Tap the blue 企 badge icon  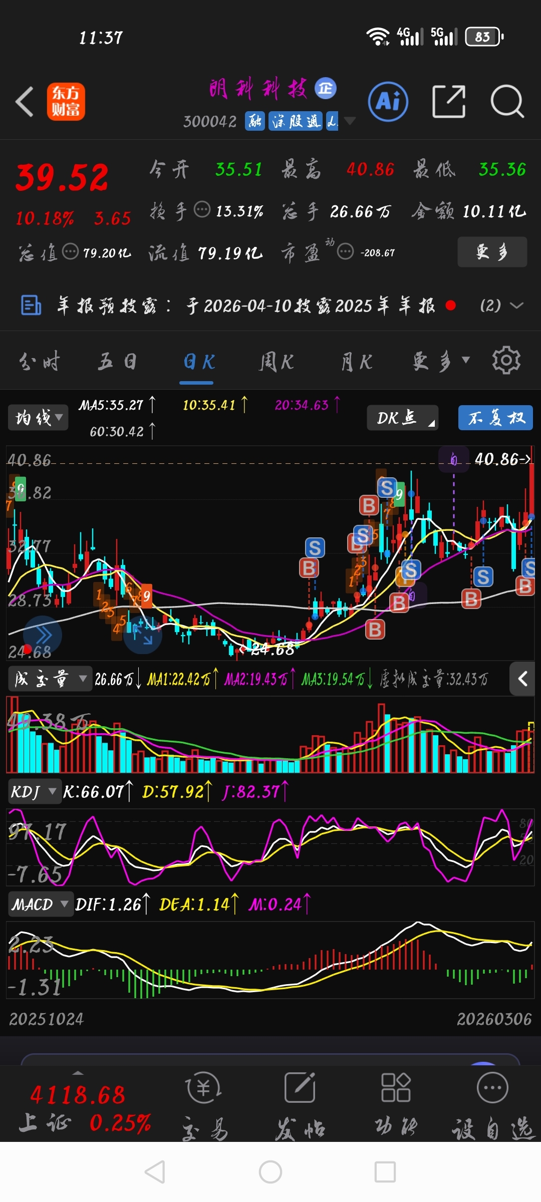click(x=326, y=89)
